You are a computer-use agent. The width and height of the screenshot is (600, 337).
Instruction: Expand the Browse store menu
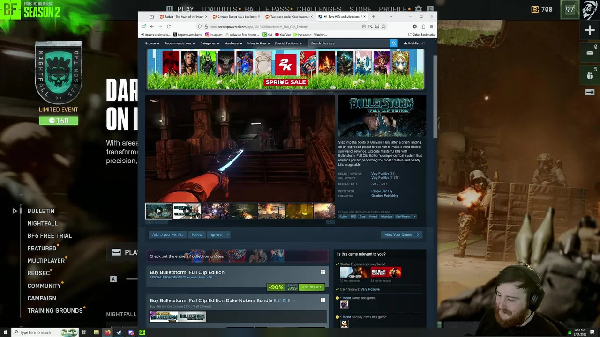point(152,43)
